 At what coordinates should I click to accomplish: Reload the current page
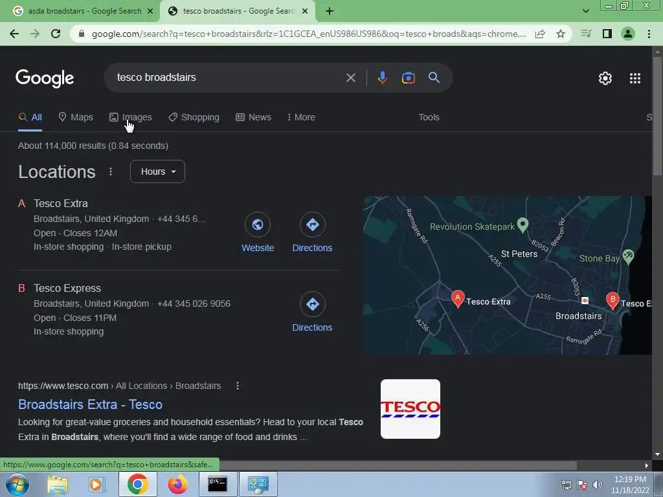56,34
